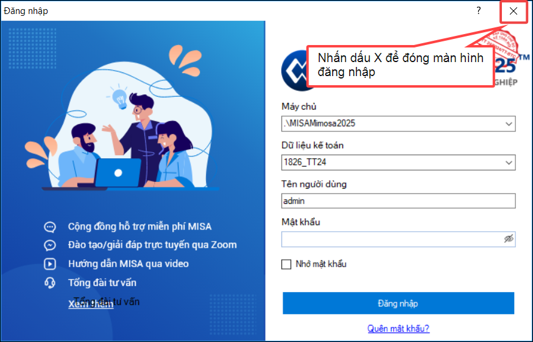Click the play video guide icon
This screenshot has height=342, width=533.
50,264
